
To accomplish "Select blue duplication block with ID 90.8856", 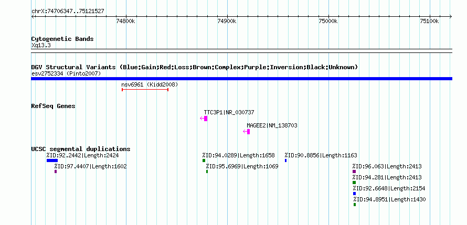I will (x=285, y=160).
